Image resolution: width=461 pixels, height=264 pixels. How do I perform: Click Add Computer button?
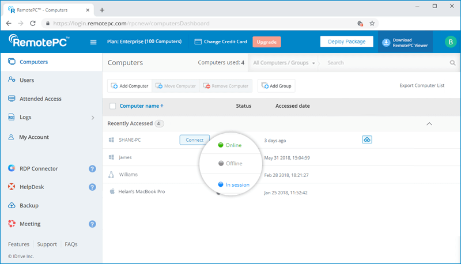point(130,86)
